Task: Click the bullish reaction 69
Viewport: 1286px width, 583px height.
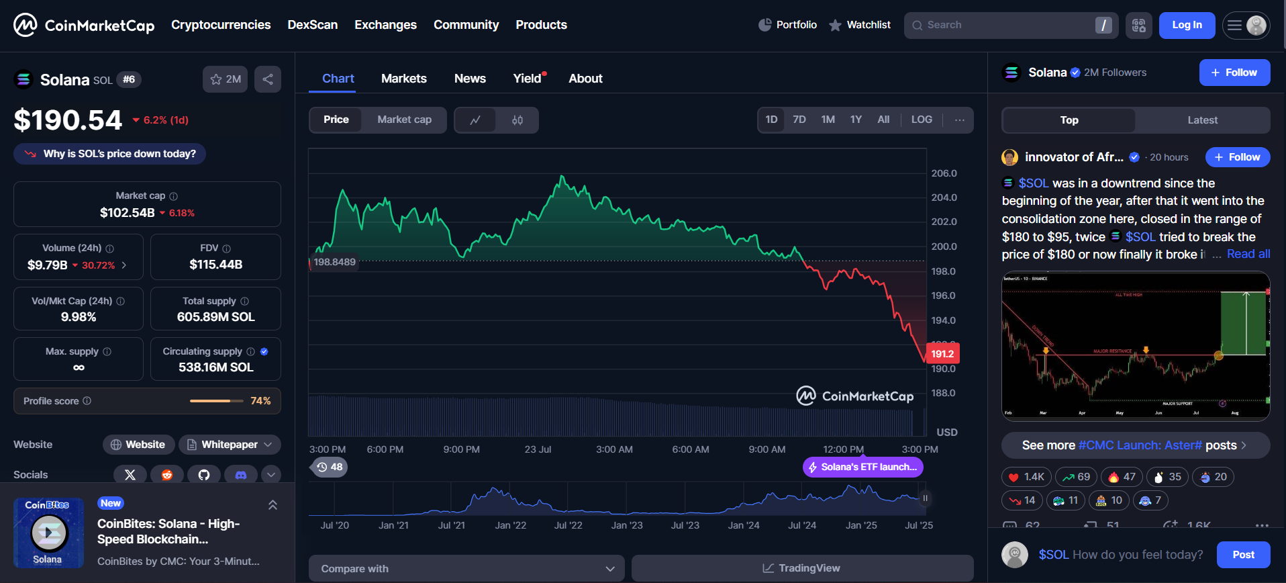Action: [1076, 477]
